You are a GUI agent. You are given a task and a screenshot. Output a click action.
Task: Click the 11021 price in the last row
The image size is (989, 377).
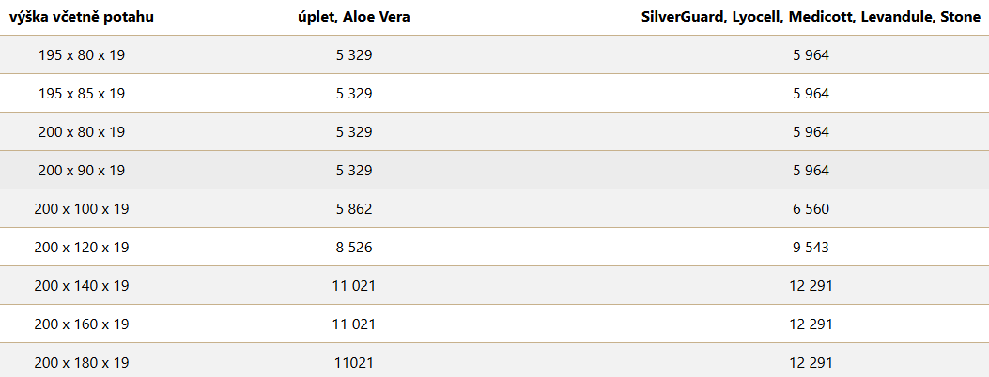[x=354, y=362]
